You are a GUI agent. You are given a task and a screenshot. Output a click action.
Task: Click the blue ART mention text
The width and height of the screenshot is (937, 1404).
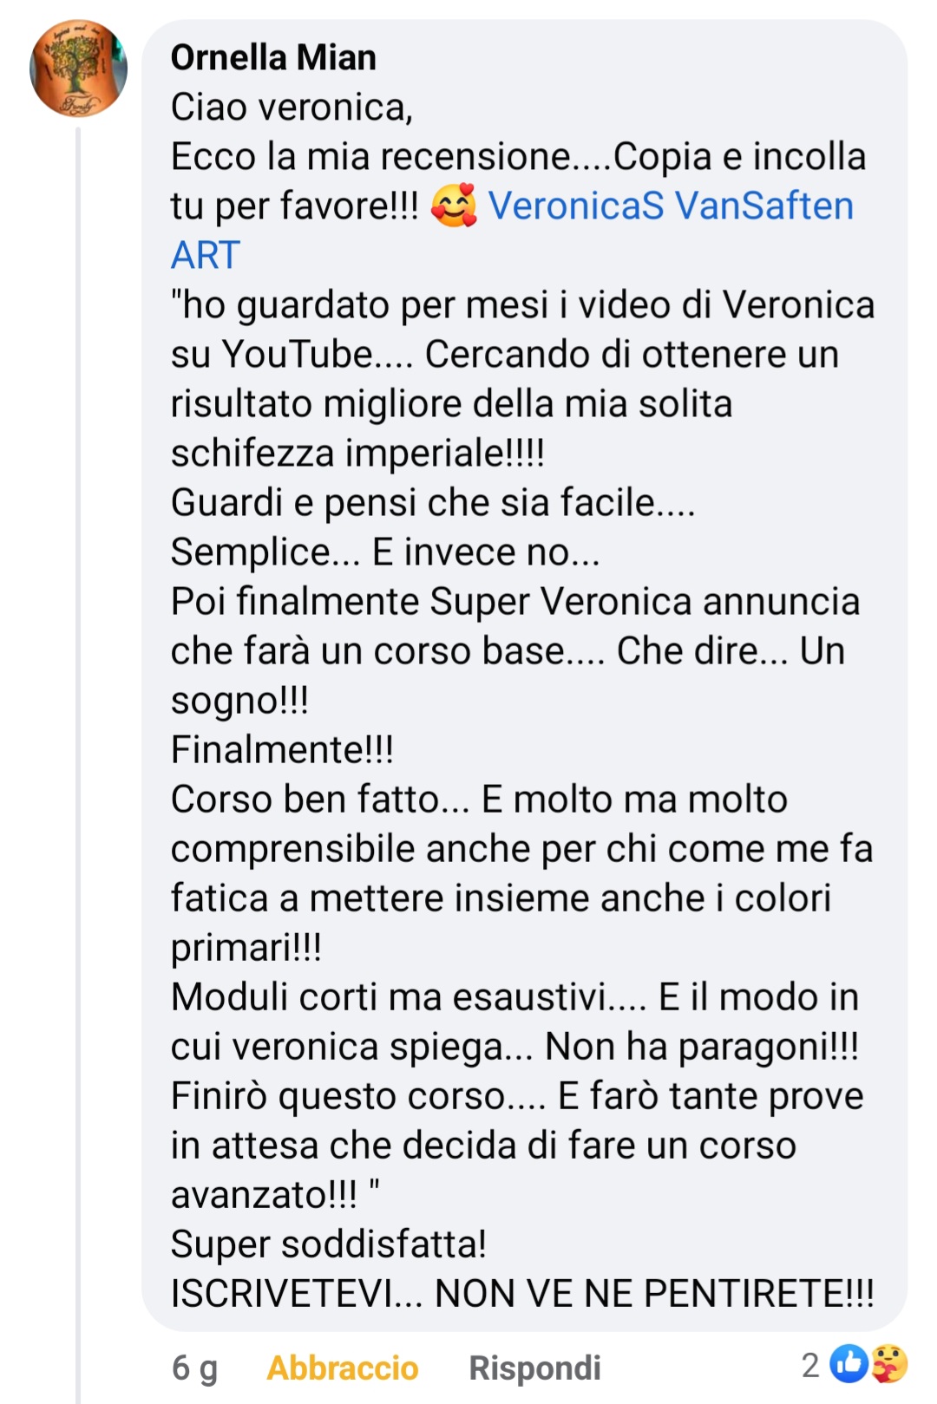pyautogui.click(x=206, y=256)
